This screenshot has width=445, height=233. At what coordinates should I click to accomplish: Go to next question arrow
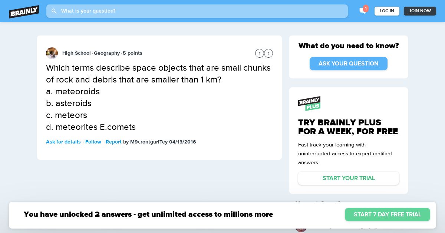(268, 53)
